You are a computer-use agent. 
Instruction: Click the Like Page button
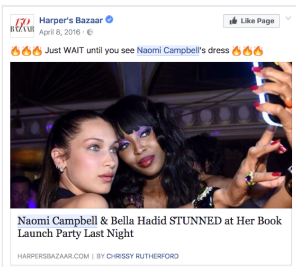point(252,21)
